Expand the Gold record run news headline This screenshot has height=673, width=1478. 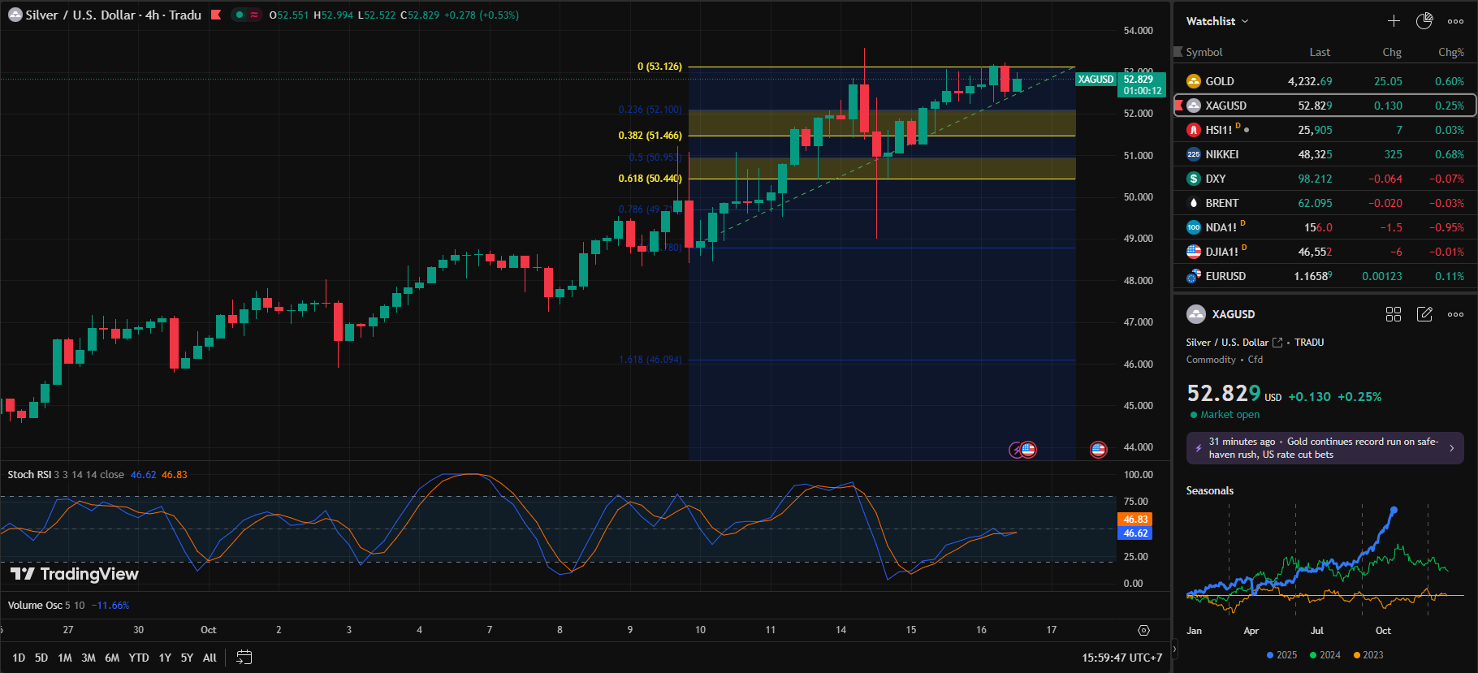click(1325, 448)
